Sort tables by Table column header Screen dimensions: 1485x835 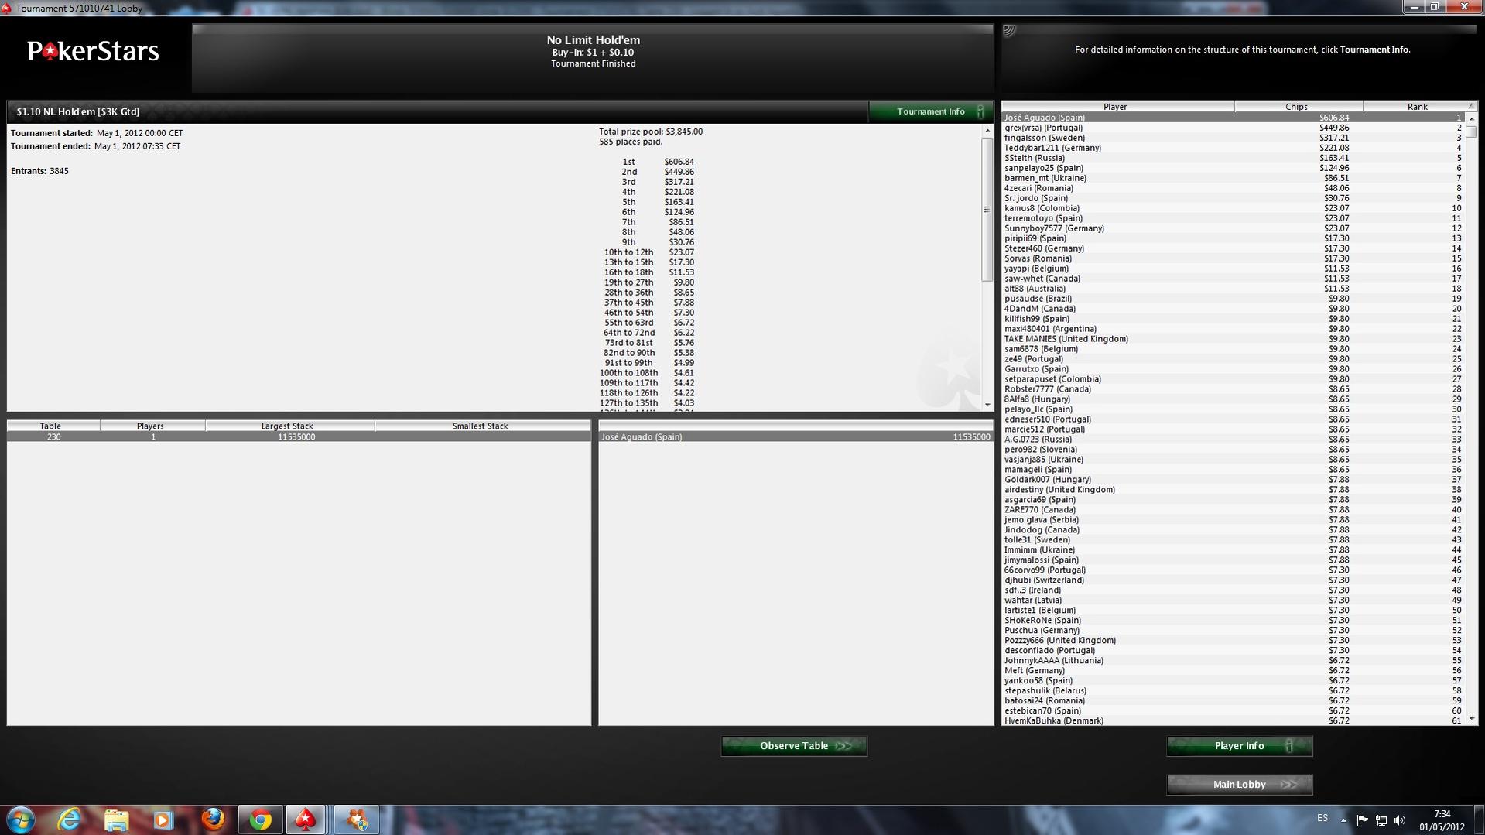pos(51,426)
